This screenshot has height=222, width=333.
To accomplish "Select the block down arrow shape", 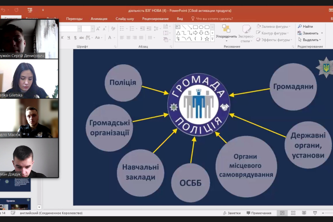I will pos(201,33).
